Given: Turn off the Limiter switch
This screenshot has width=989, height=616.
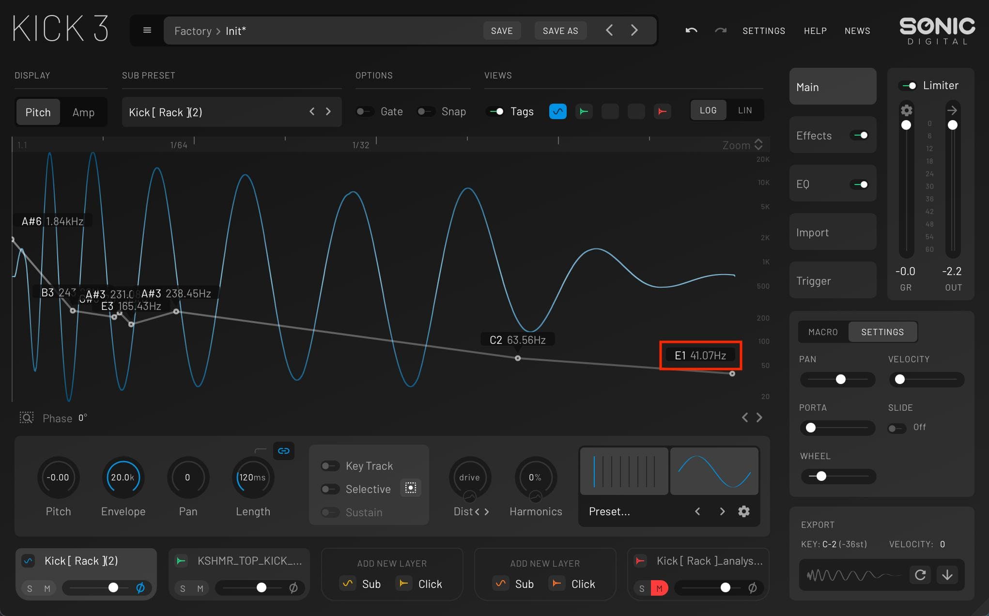Looking at the screenshot, I should pyautogui.click(x=908, y=86).
